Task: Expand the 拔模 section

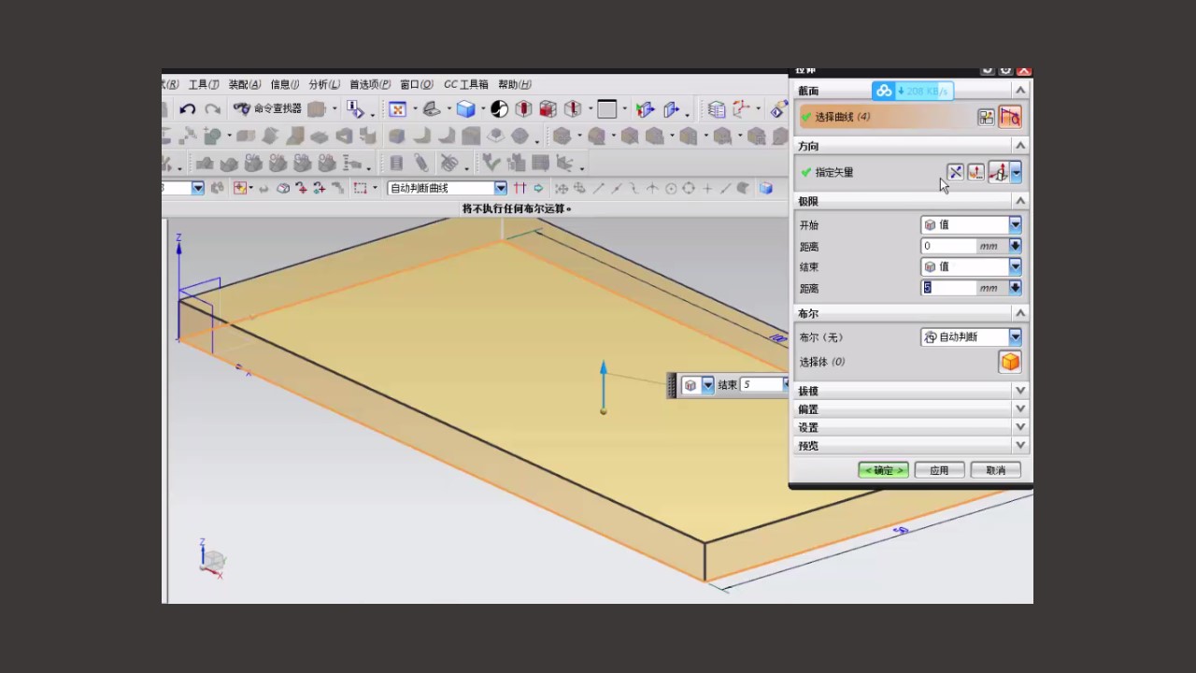Action: click(1020, 391)
